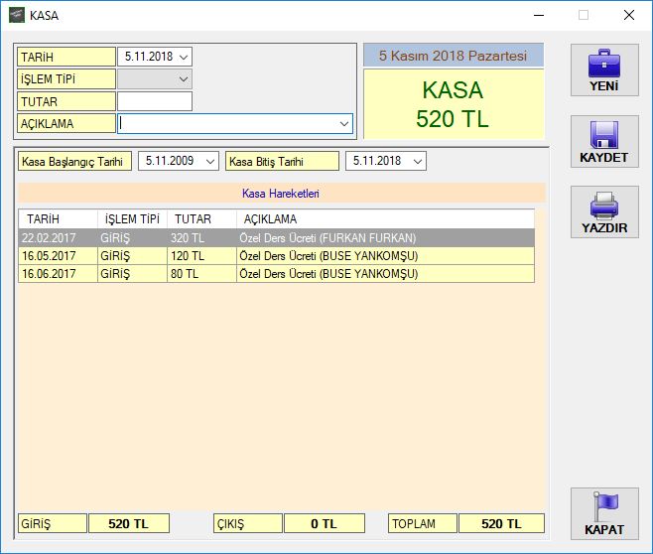Click the İŞLEM TİPİ column header

tap(132, 219)
